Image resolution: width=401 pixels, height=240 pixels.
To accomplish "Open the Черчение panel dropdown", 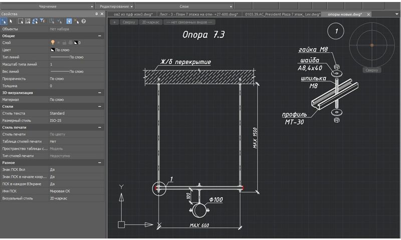I will coord(92,6).
